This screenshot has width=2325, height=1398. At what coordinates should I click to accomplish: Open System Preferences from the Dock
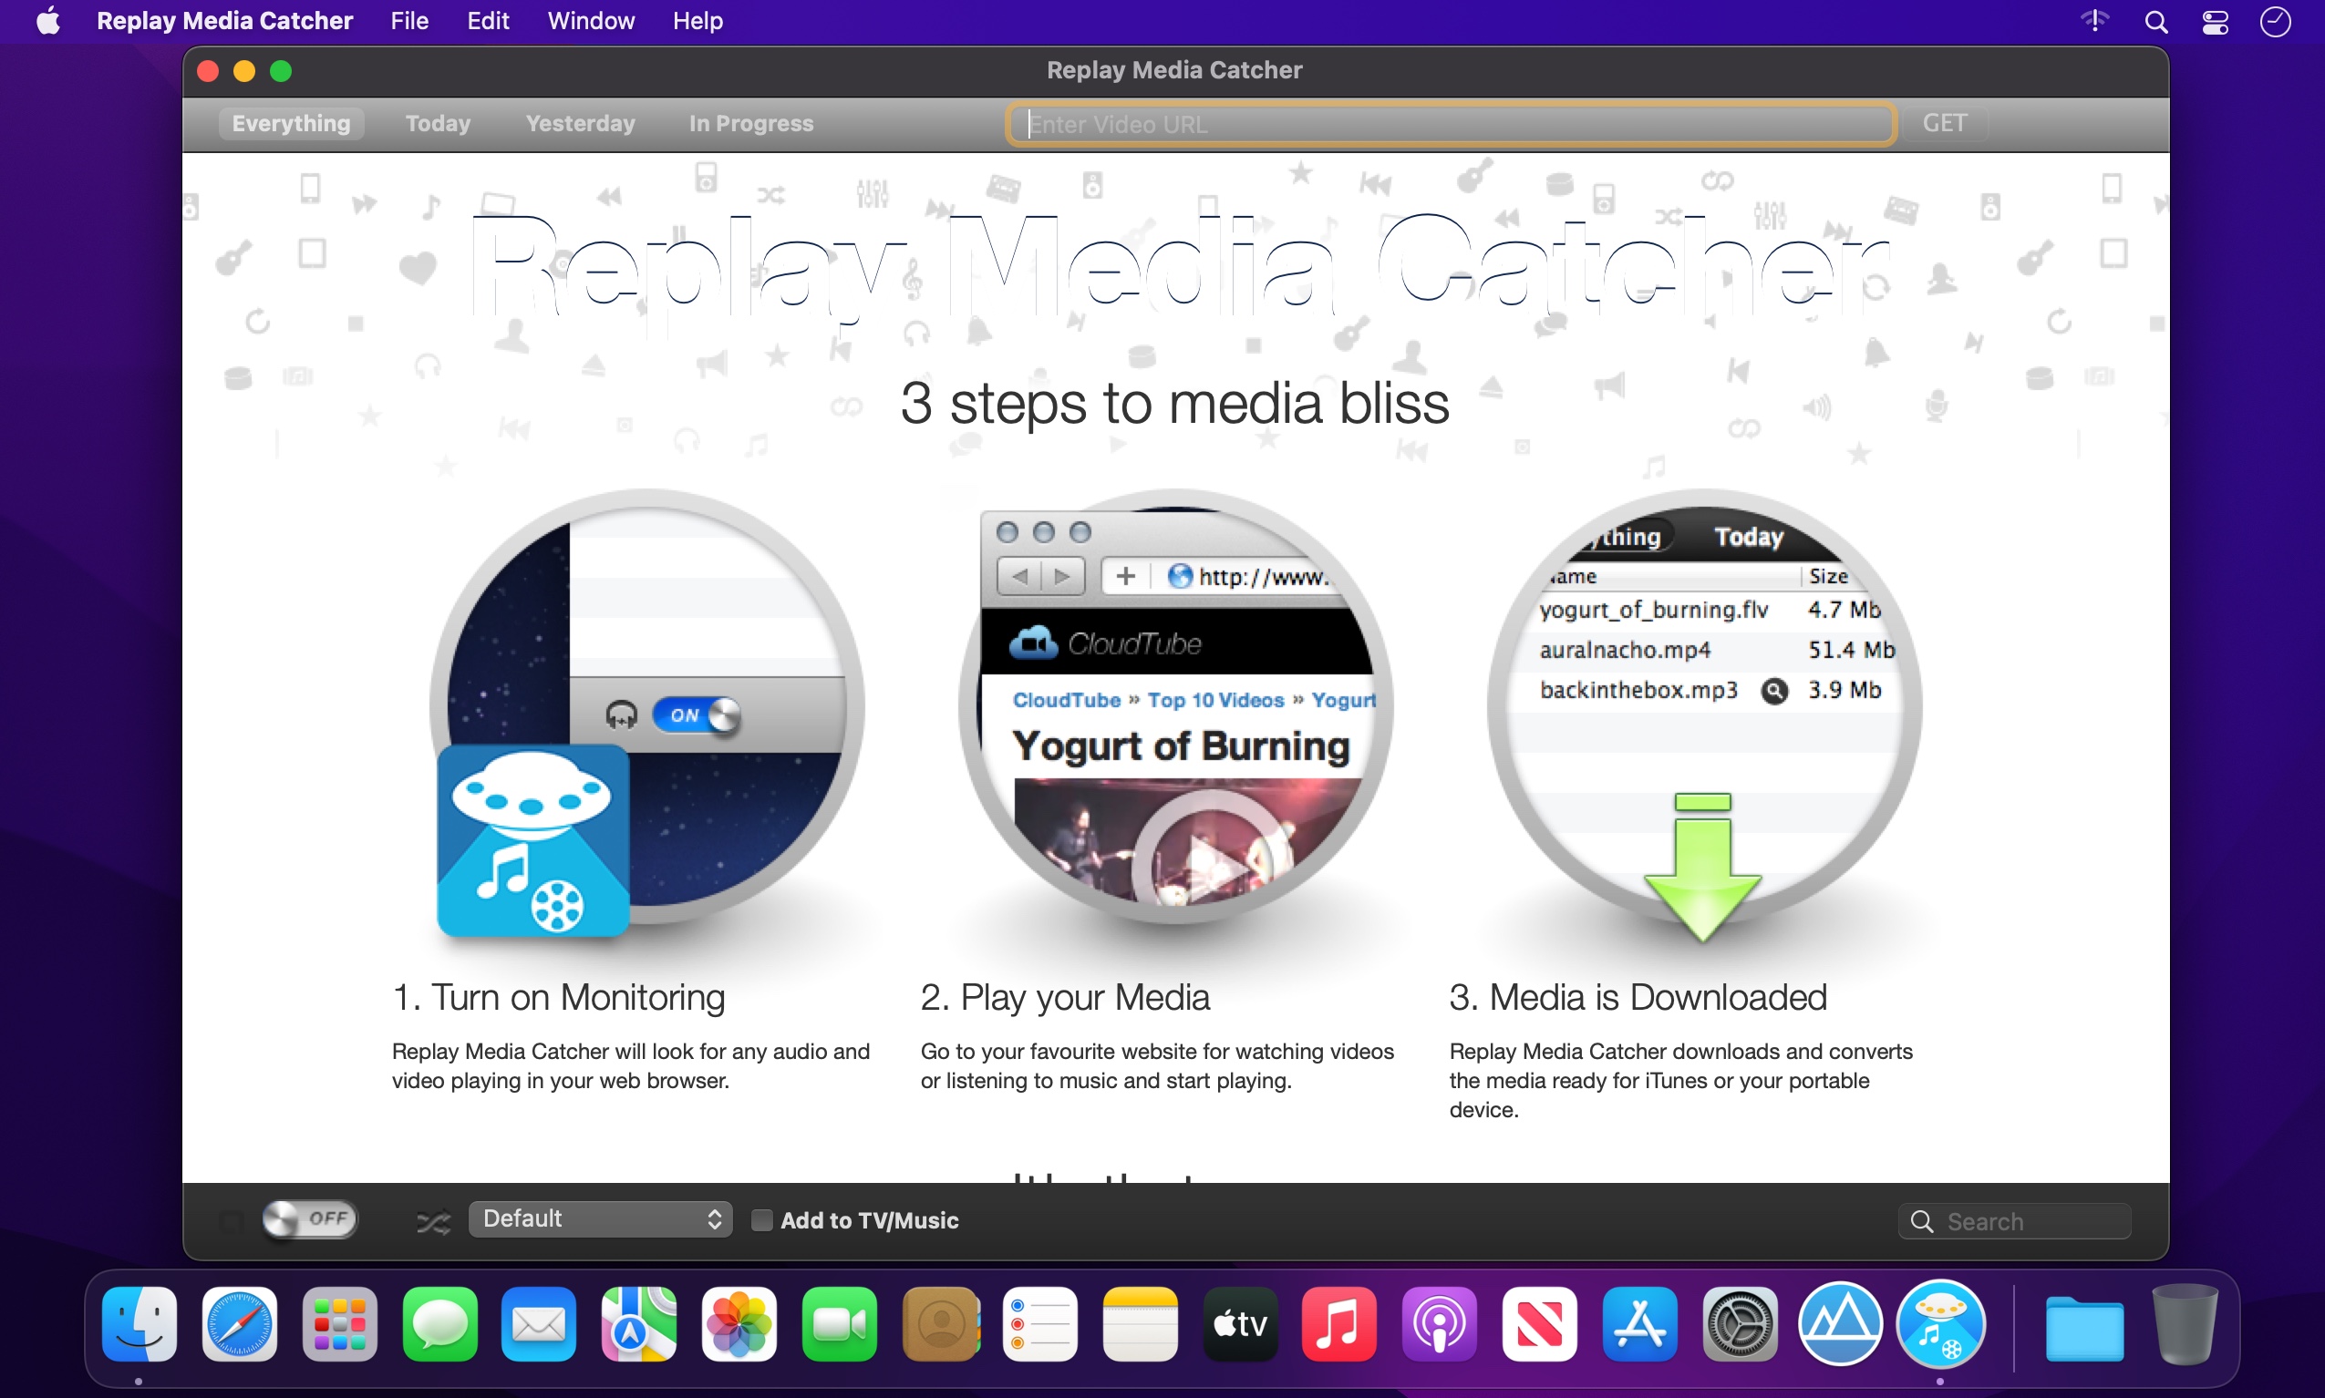point(1740,1324)
